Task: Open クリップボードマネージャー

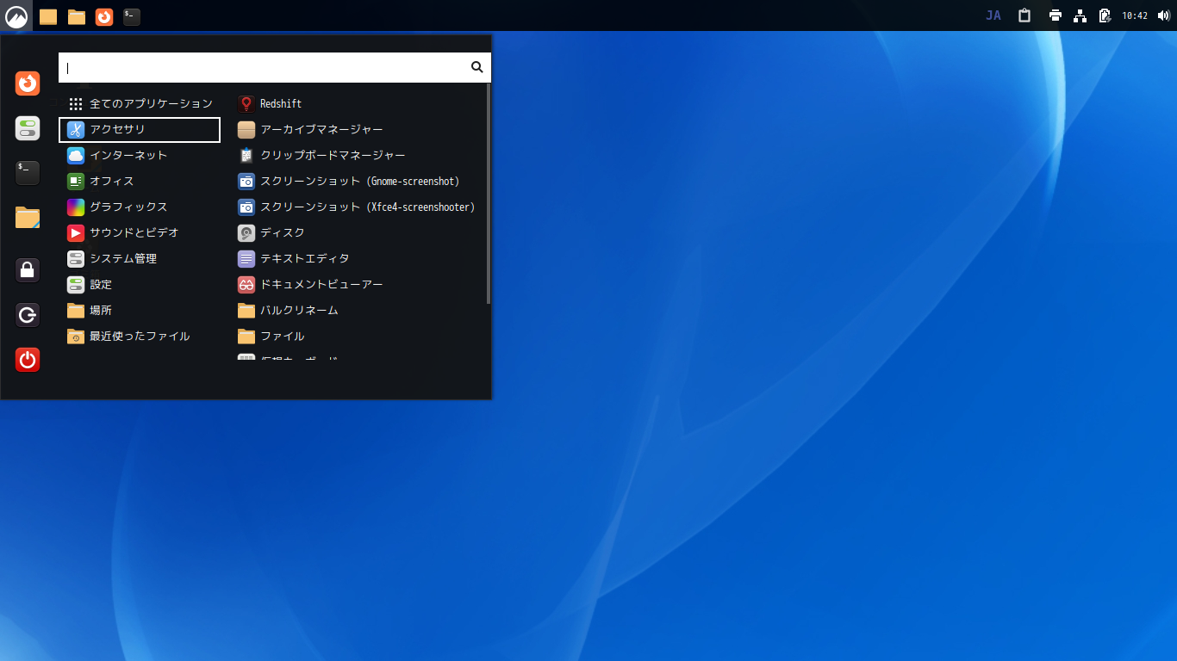Action: click(x=357, y=156)
